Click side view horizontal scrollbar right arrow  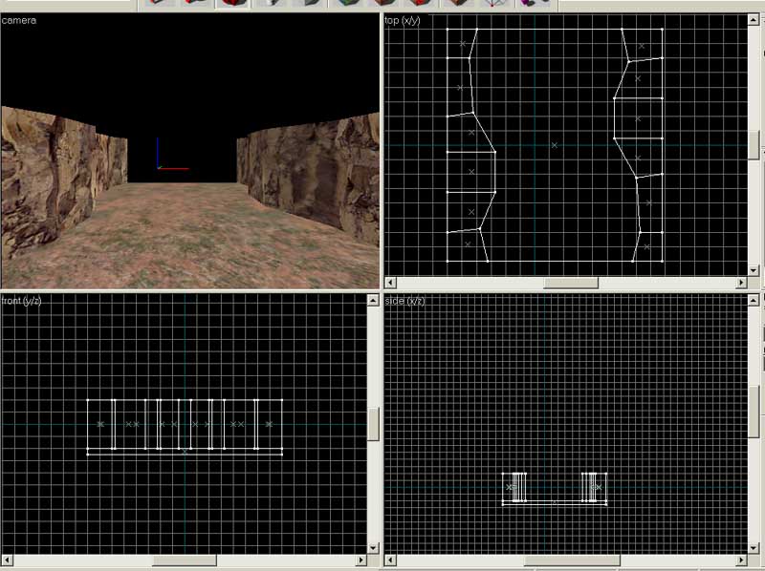coord(741,560)
